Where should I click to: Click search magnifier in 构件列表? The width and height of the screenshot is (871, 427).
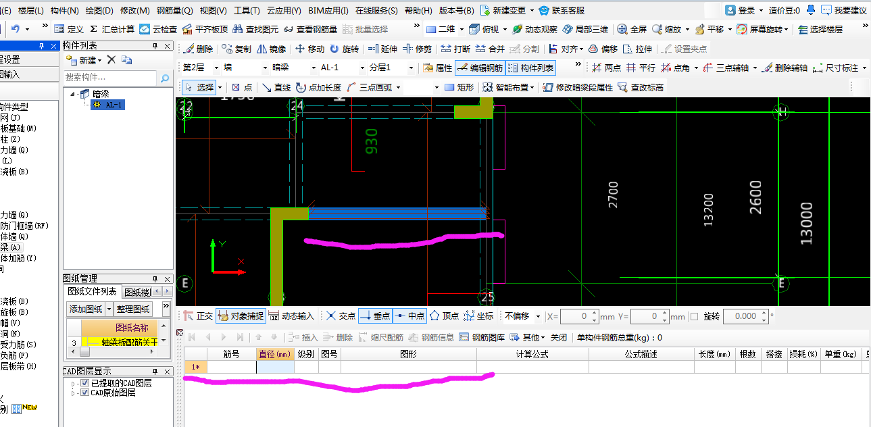point(164,78)
